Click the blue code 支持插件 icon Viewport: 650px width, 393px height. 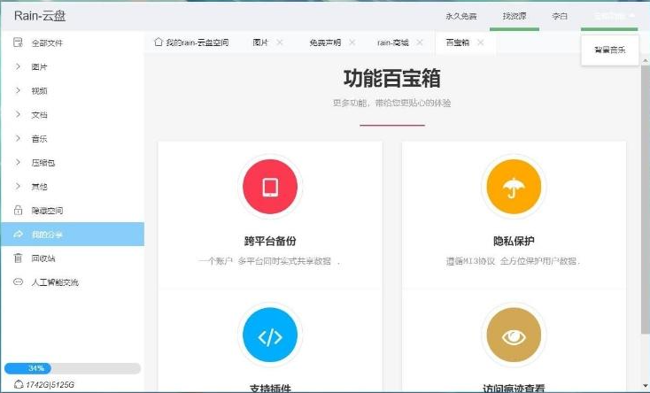point(270,335)
